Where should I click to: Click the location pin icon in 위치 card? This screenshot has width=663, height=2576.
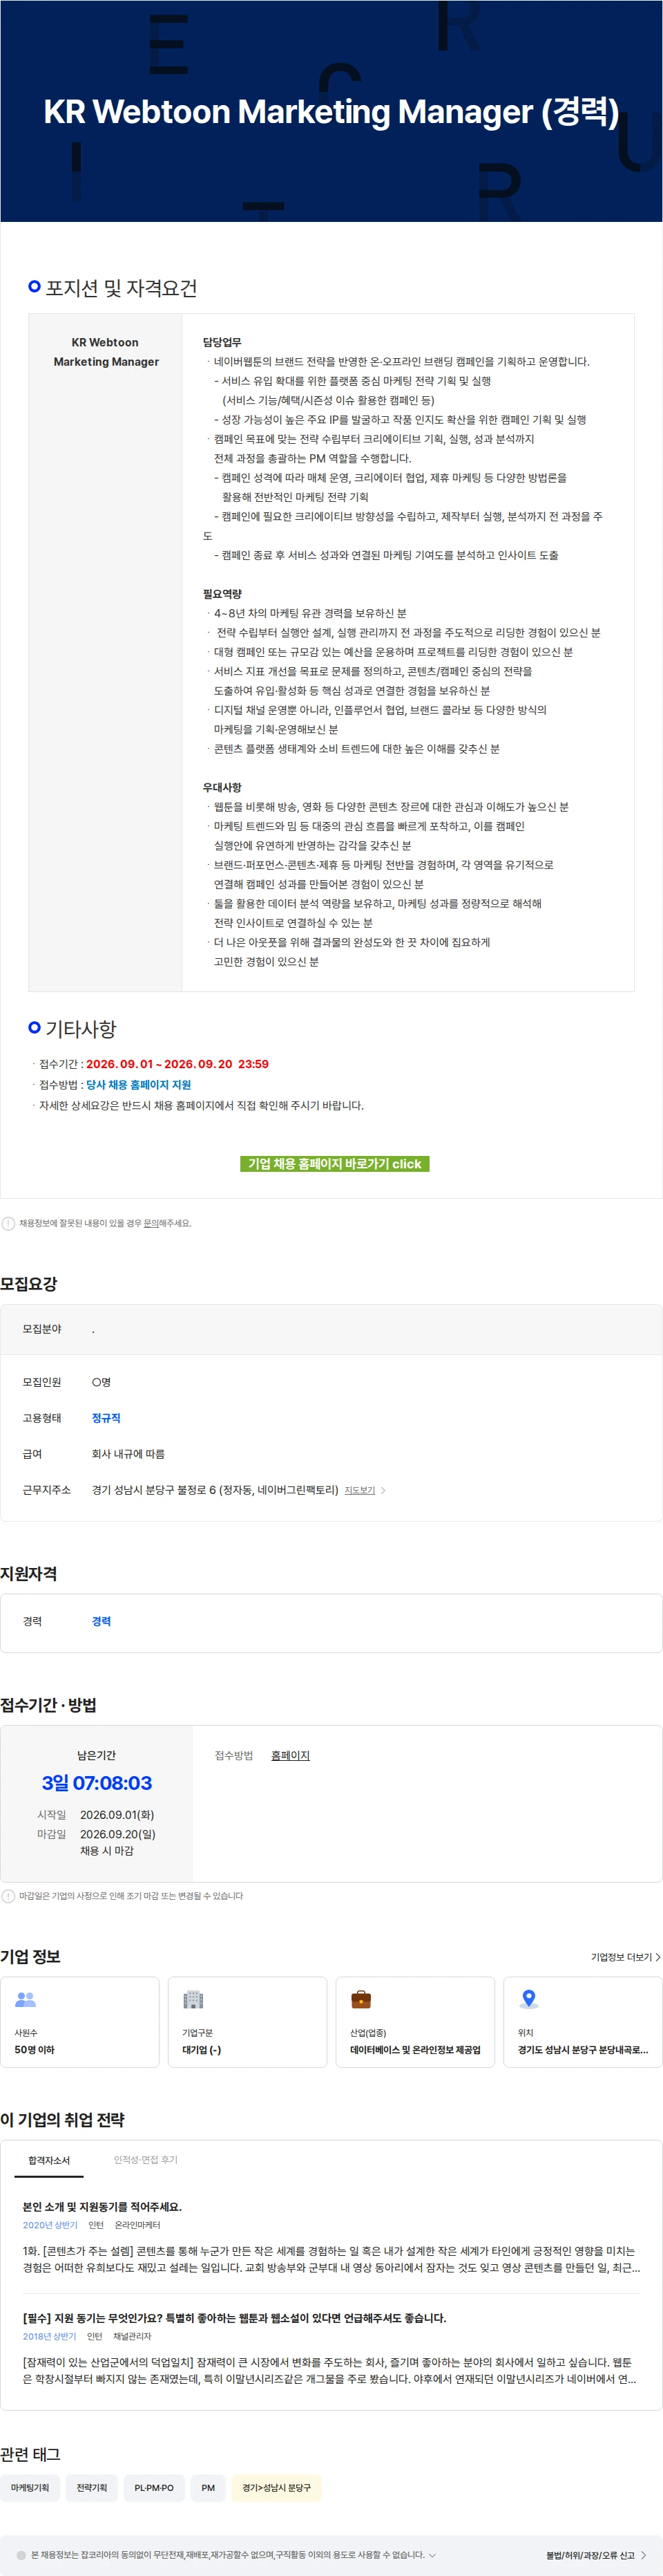point(529,2000)
